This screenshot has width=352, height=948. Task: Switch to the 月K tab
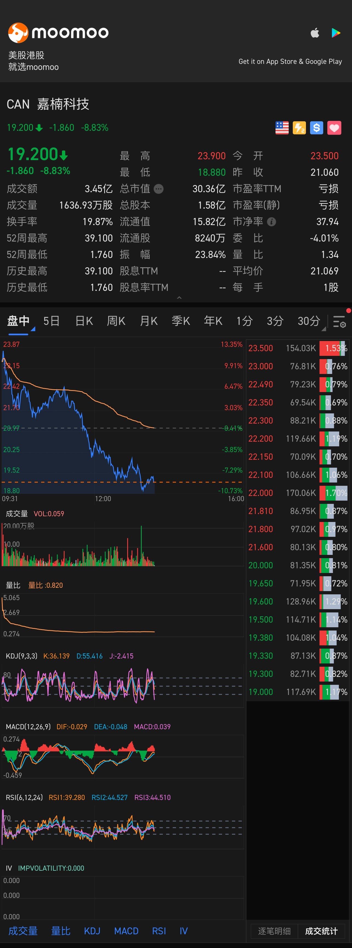click(149, 321)
